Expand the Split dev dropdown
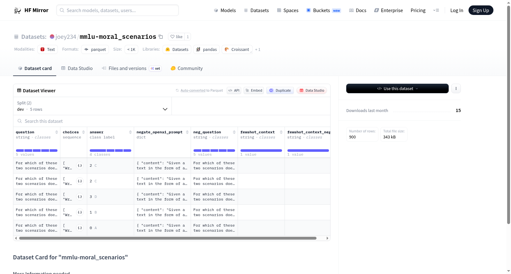Image resolution: width=511 pixels, height=274 pixels. 92,106
